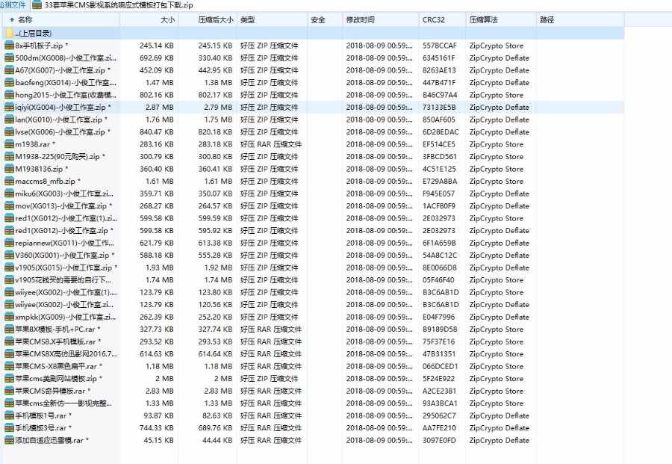Click the size value 692.69 KB
Image resolution: width=672 pixels, height=464 pixels.
coord(157,58)
